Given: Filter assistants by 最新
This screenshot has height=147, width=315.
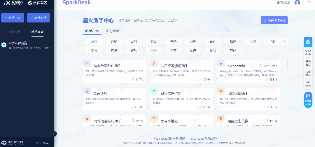Looking at the screenshot, I should [x=114, y=42].
